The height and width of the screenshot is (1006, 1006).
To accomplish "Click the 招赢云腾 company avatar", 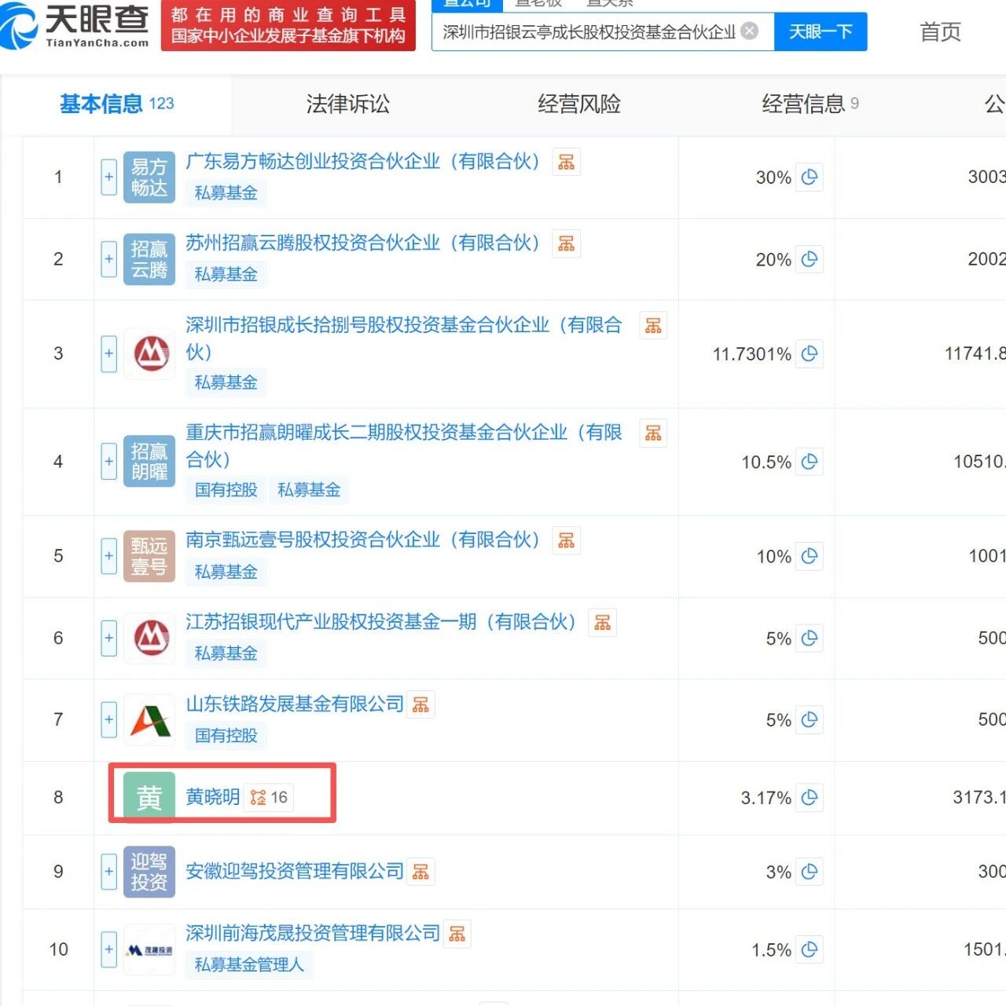I will point(149,259).
